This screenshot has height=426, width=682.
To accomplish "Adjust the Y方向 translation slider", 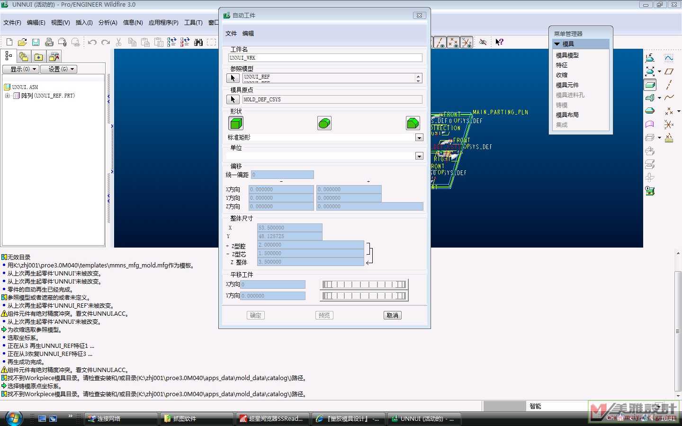I will [364, 296].
